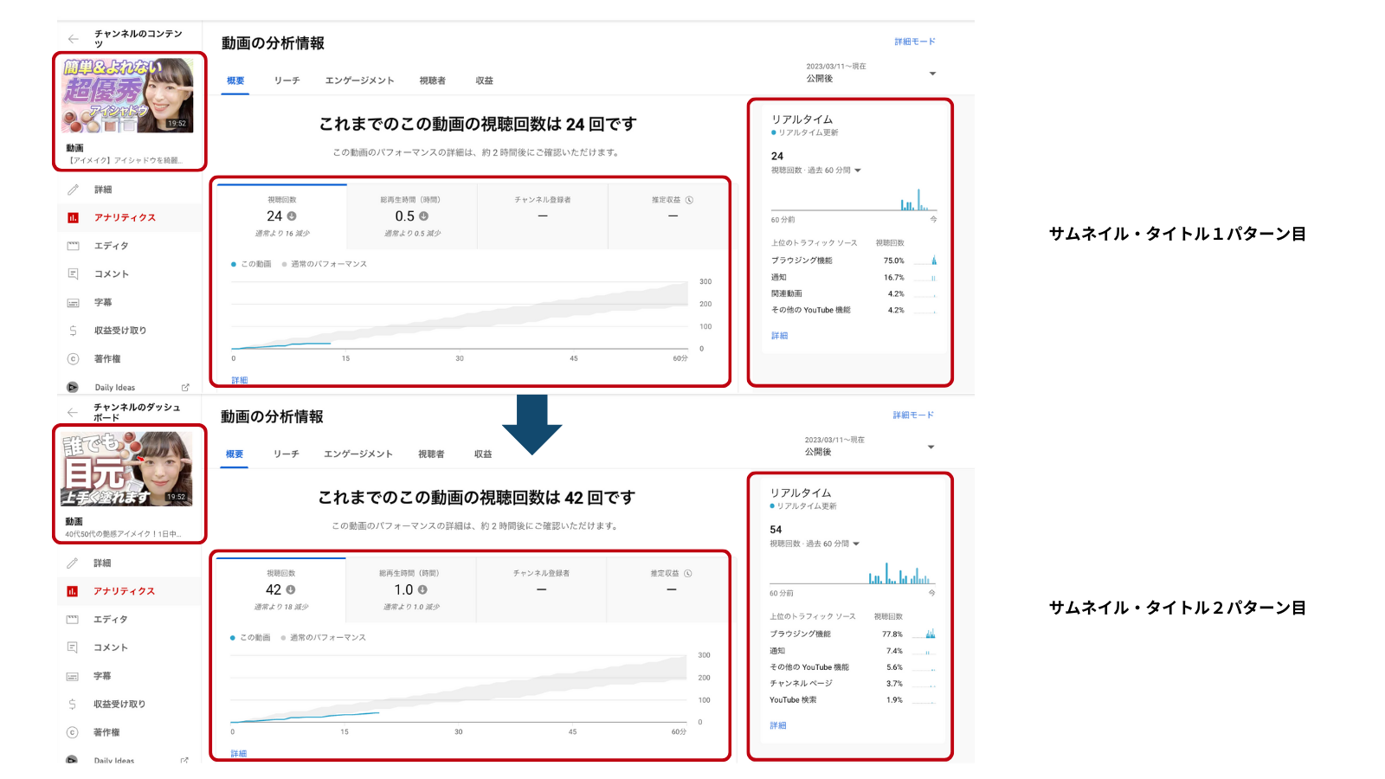The height and width of the screenshot is (779, 1385).
Task: Click the back arrow beside チャンネルのコンテンツ
Action: point(74,39)
